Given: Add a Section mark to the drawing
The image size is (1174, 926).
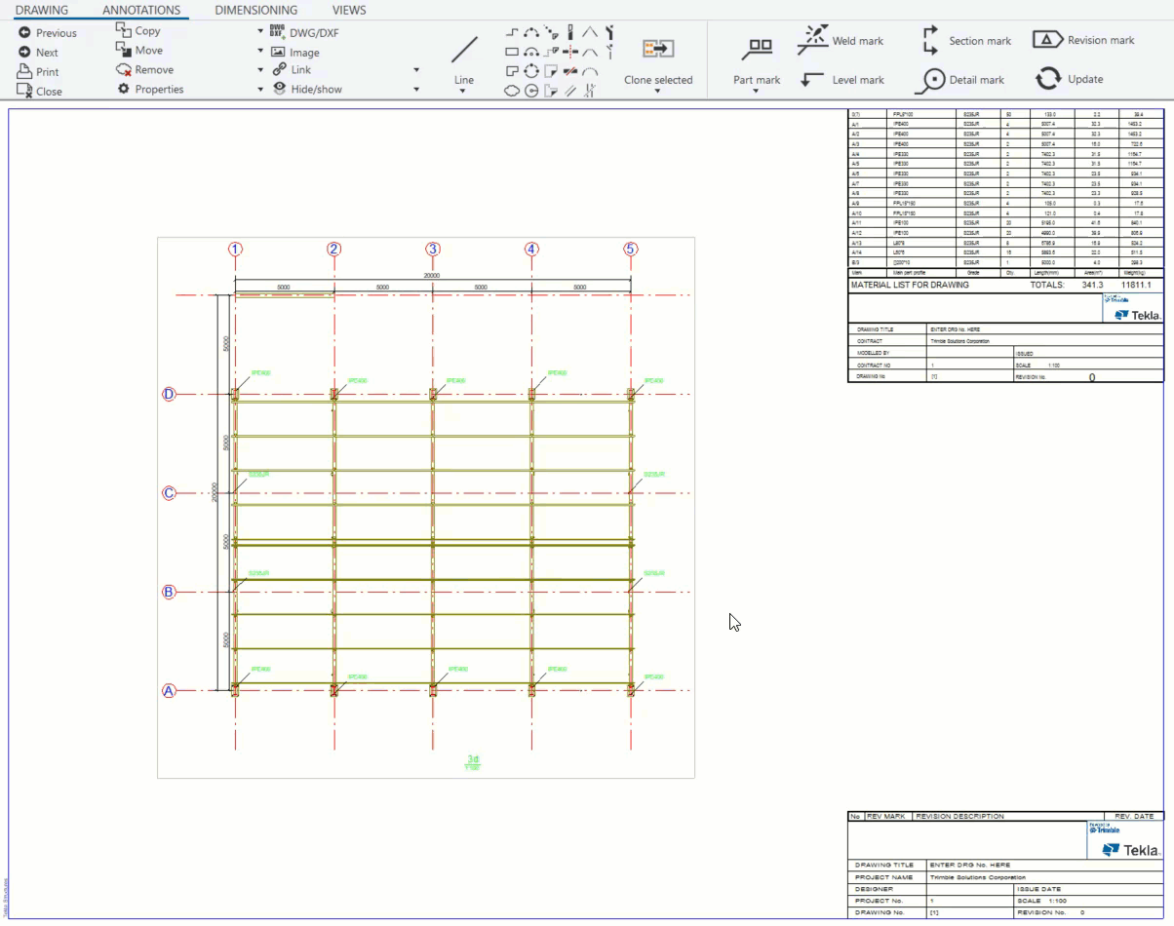Looking at the screenshot, I should point(930,40).
